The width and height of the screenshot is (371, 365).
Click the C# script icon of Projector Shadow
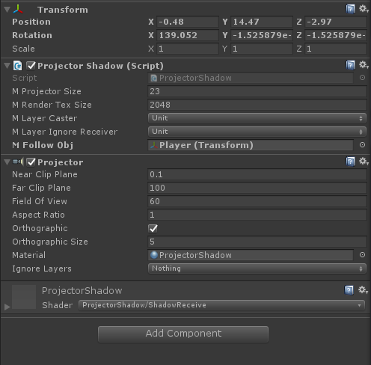(x=18, y=66)
